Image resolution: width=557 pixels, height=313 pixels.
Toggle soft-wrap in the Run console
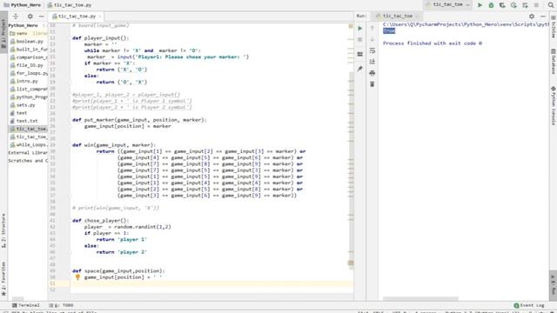coord(372,50)
